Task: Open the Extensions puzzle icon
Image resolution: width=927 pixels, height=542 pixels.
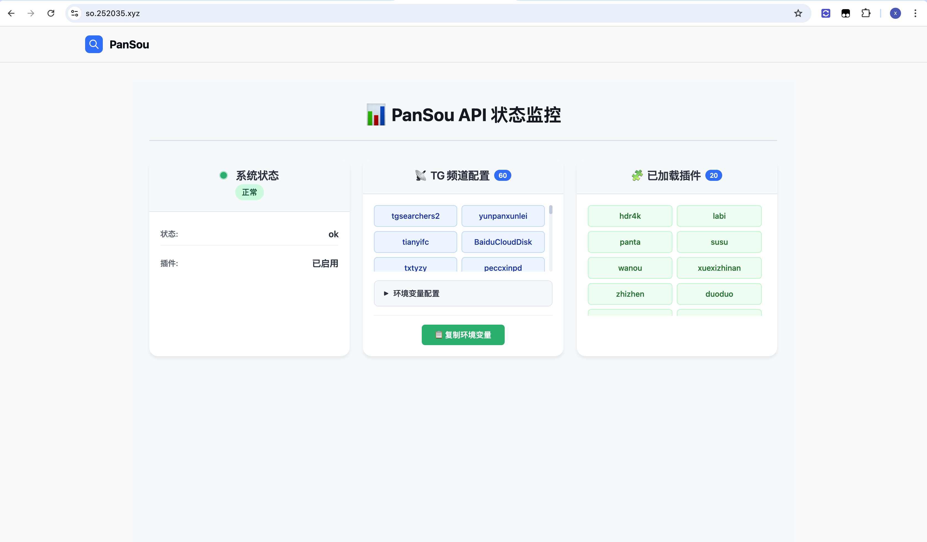Action: pyautogui.click(x=866, y=13)
